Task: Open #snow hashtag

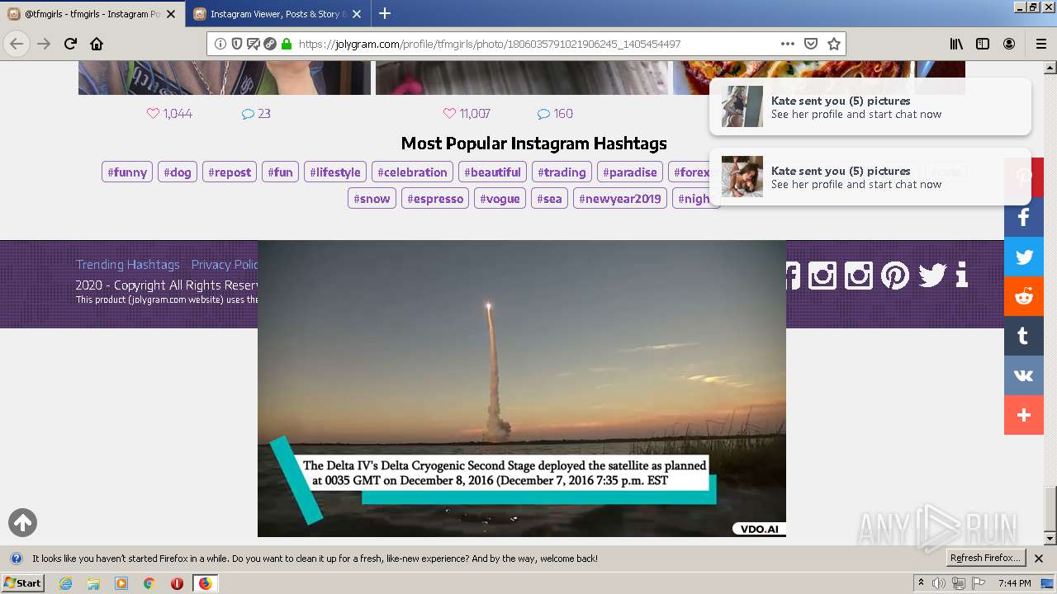Action: click(372, 199)
